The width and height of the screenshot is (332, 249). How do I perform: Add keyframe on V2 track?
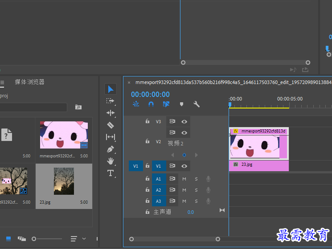184,155
